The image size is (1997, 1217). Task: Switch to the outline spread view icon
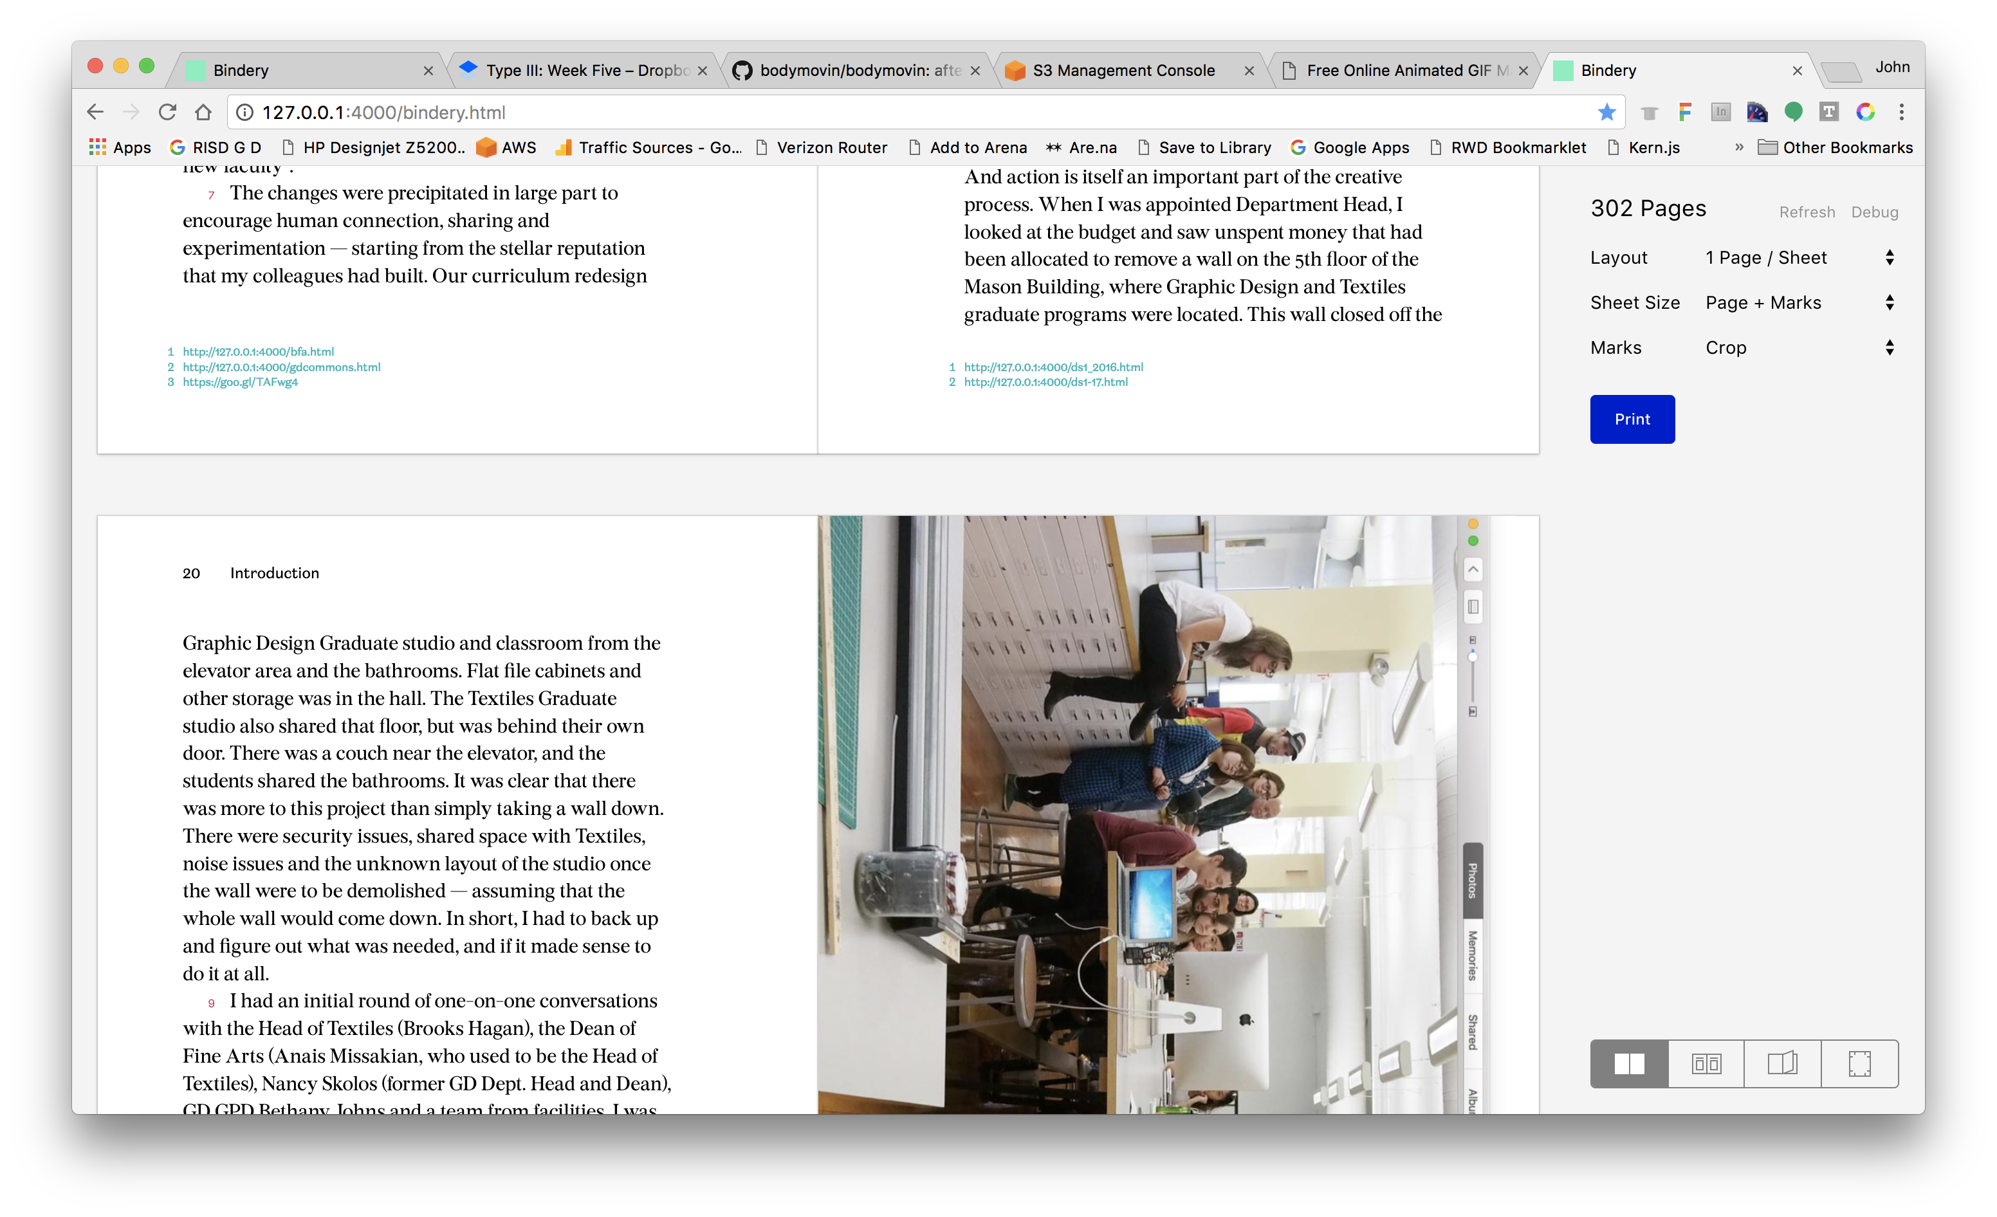coord(1706,1063)
